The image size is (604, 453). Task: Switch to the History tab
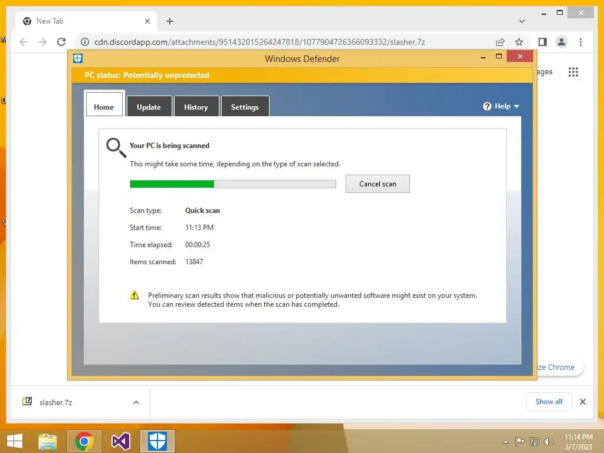[x=196, y=106]
